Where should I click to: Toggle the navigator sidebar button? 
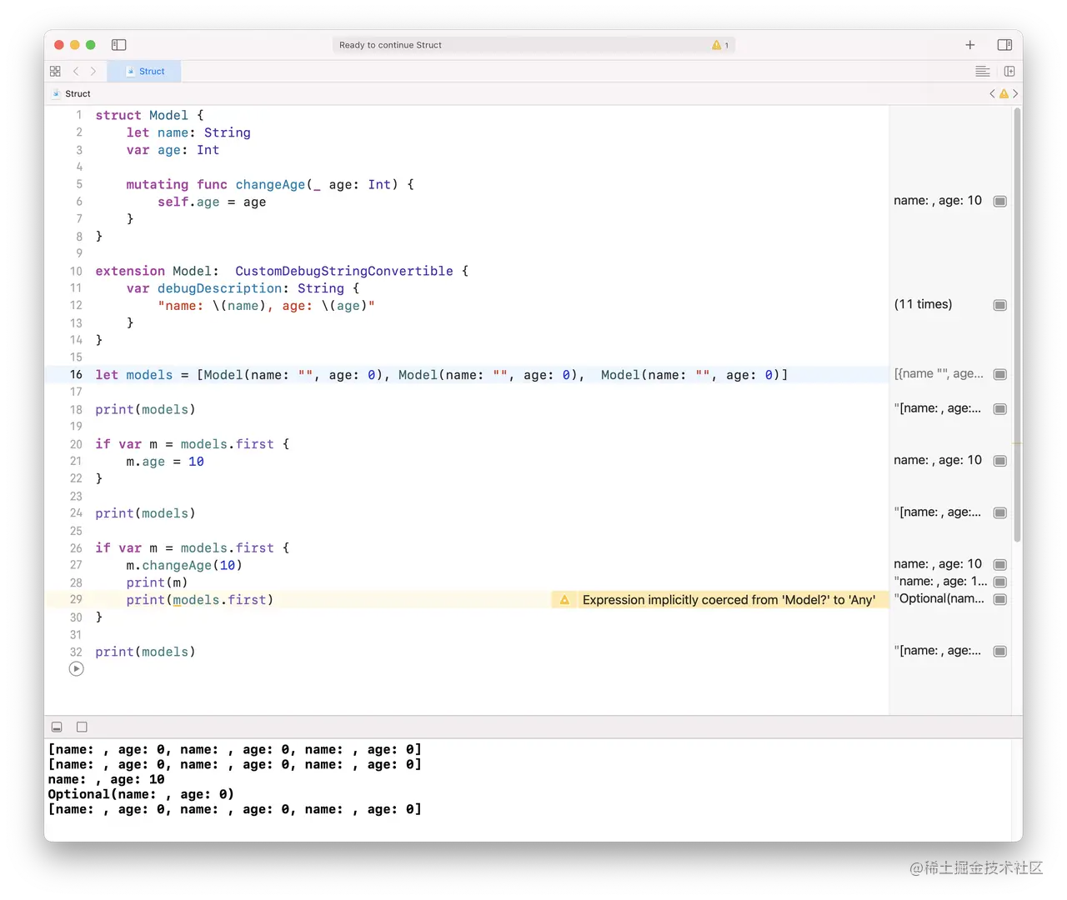[x=118, y=45]
